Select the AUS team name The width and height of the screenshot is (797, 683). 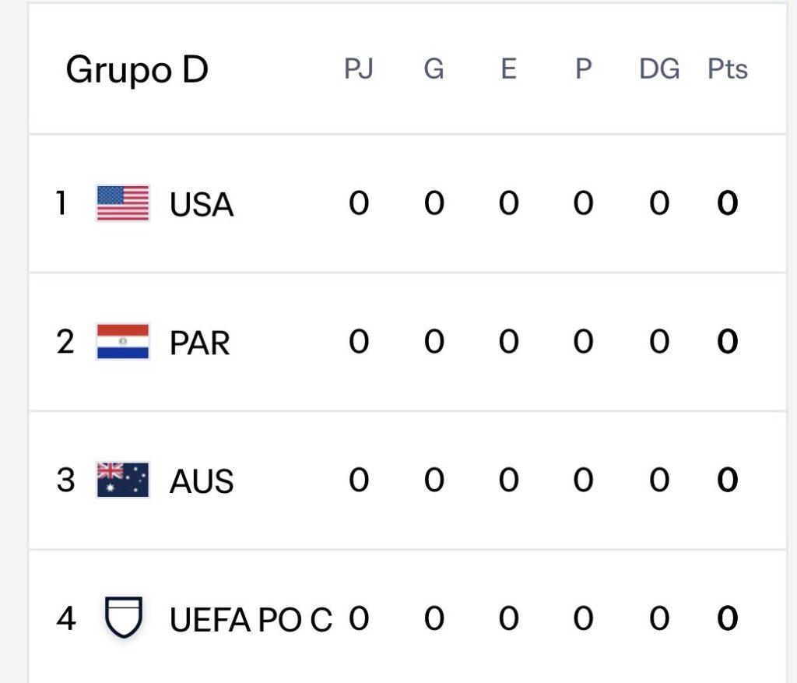click(x=202, y=481)
